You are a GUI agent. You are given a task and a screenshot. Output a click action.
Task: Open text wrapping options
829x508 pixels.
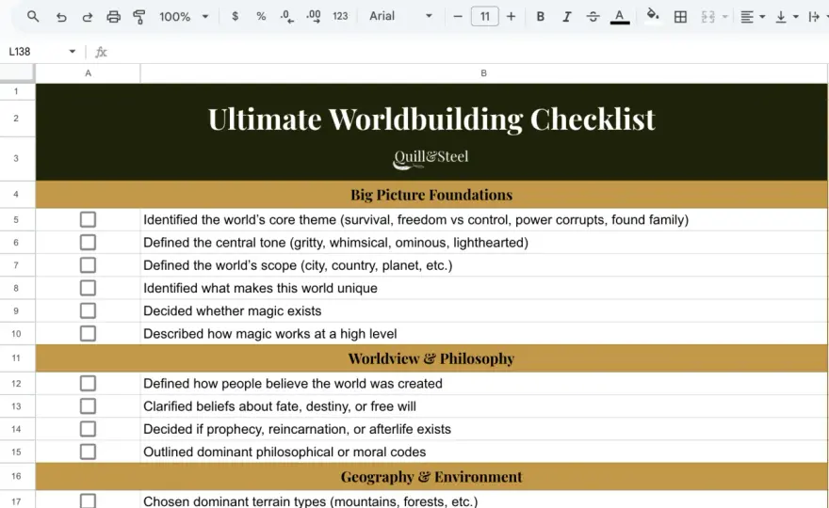pos(814,17)
